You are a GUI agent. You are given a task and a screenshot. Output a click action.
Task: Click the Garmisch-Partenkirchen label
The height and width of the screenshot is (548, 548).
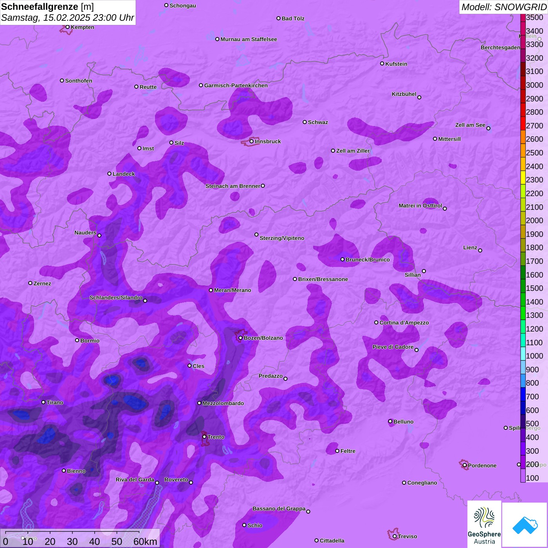click(236, 85)
